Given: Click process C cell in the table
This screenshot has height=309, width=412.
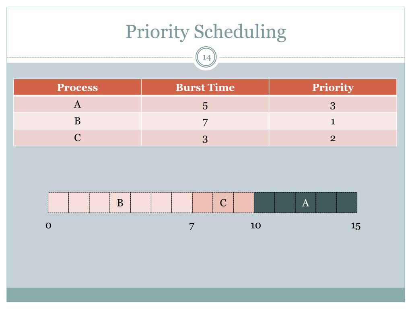Looking at the screenshot, I should pyautogui.click(x=77, y=138).
